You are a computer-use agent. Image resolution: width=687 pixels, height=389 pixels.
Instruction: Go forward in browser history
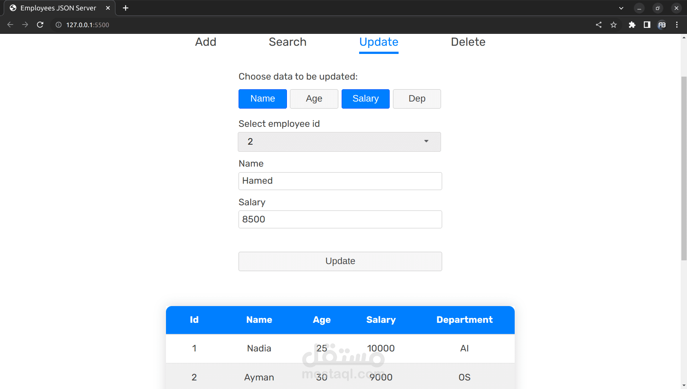click(x=25, y=25)
